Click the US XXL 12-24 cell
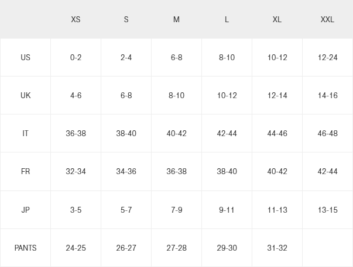Screen dimensions: 353x267 click(327, 57)
